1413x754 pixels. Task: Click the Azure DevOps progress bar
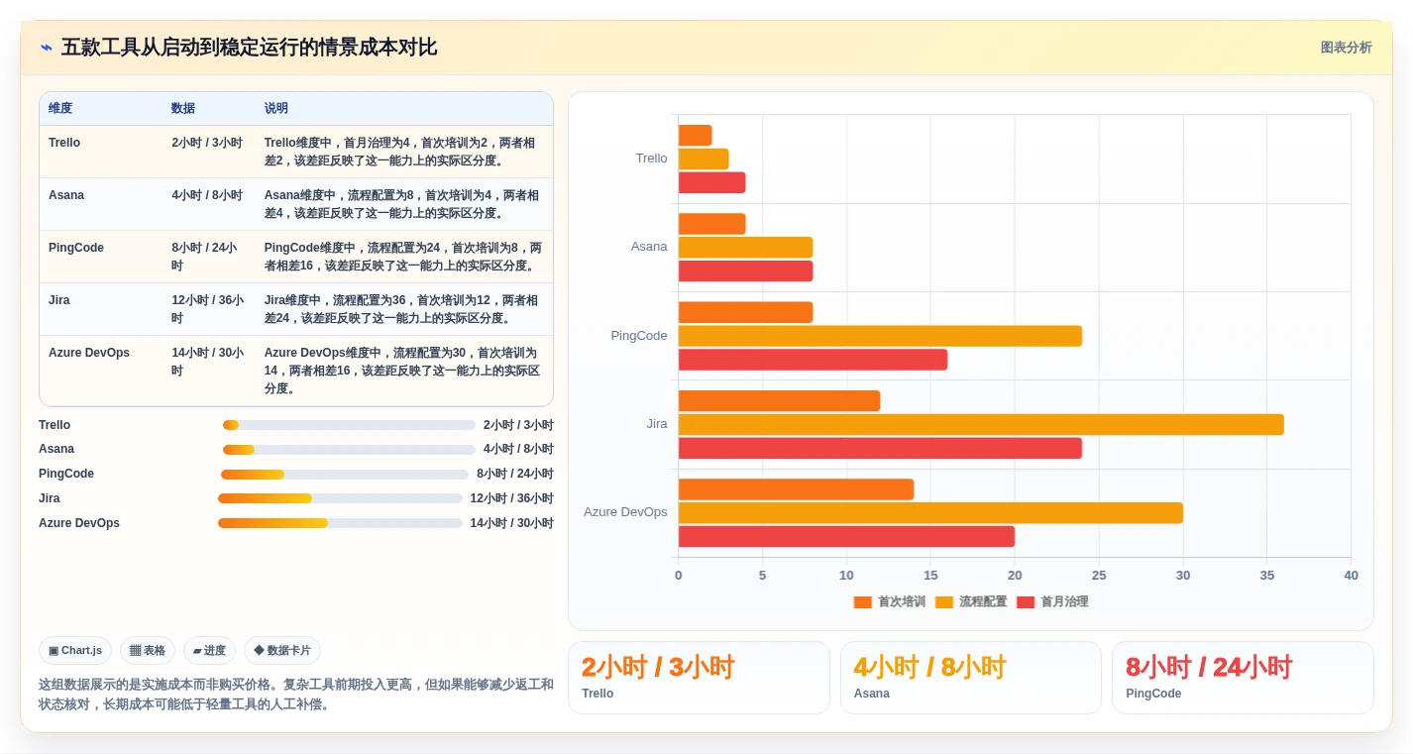[x=340, y=523]
